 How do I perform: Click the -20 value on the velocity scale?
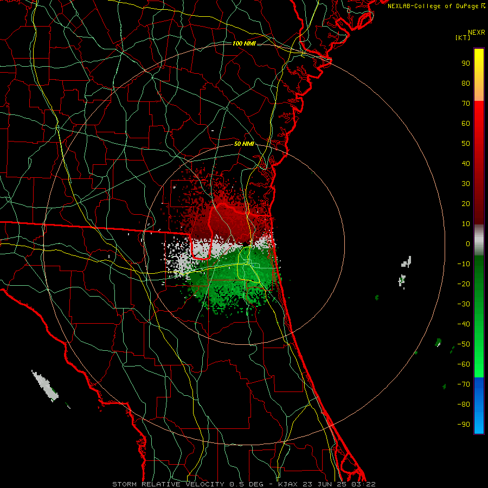click(x=464, y=284)
